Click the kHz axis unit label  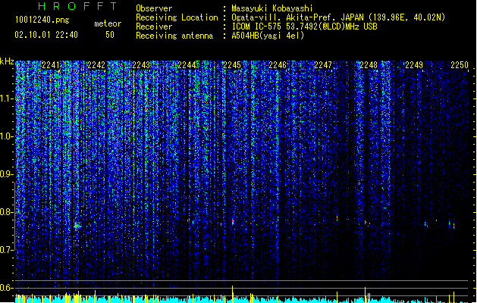click(7, 61)
